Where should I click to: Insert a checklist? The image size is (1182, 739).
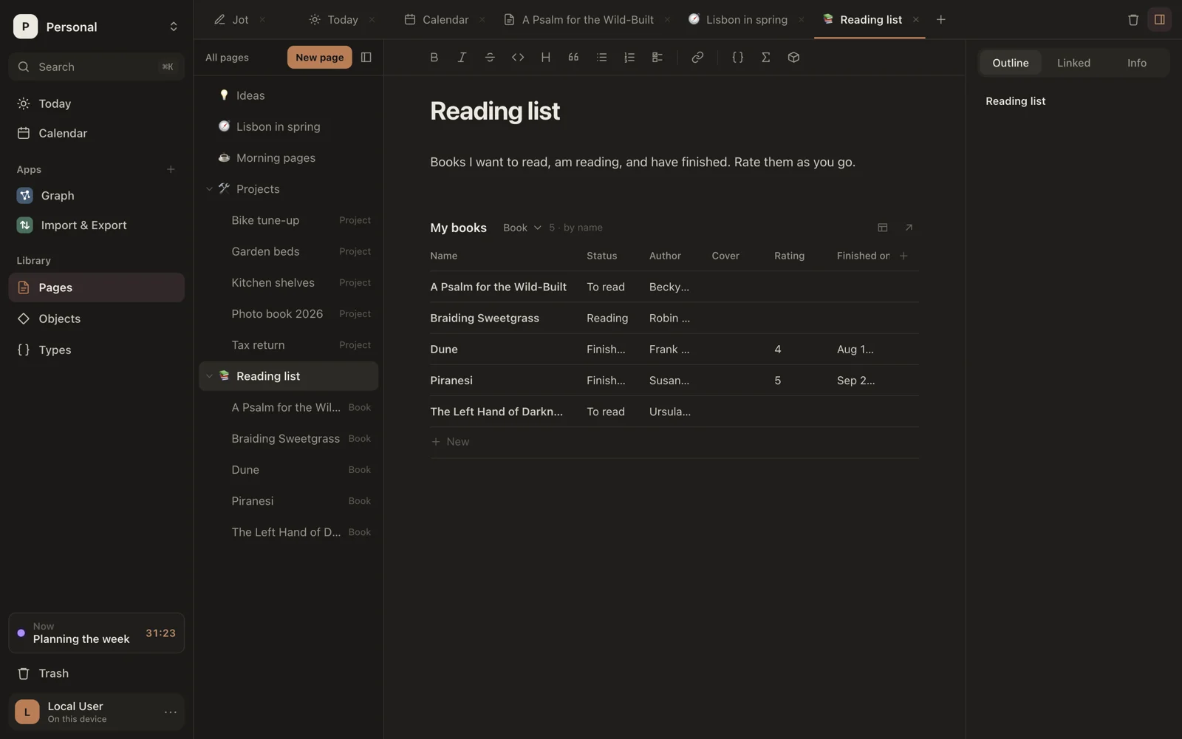657,58
